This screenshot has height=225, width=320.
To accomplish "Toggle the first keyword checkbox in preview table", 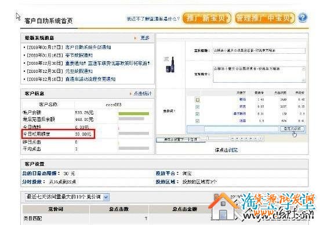I will point(197,99).
